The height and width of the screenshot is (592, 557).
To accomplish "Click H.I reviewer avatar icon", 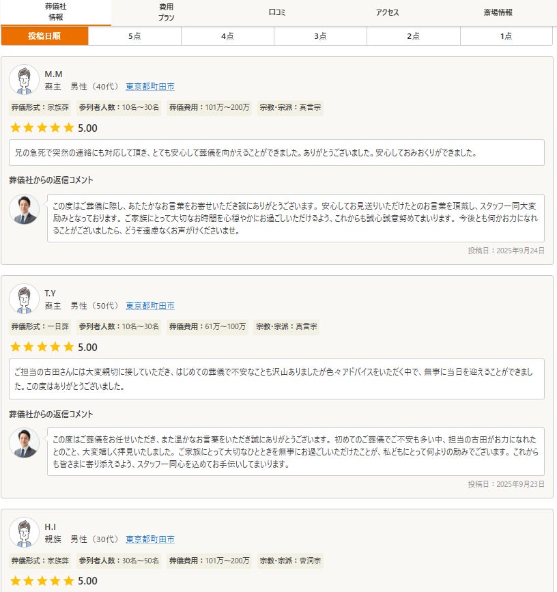I will click(24, 533).
